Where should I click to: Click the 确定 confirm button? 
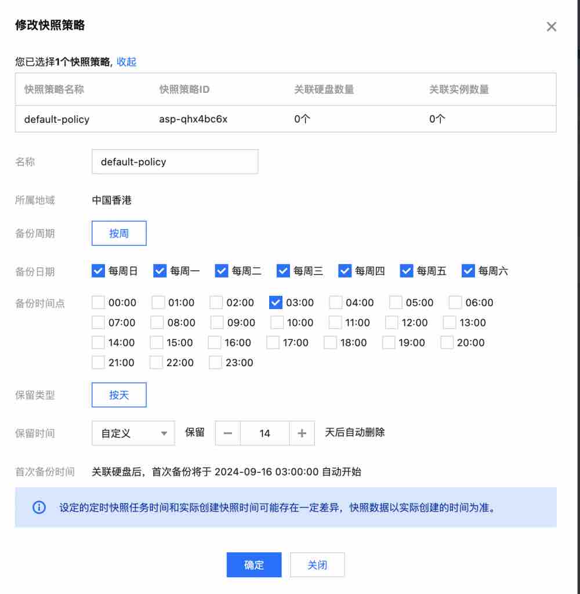pyautogui.click(x=254, y=565)
